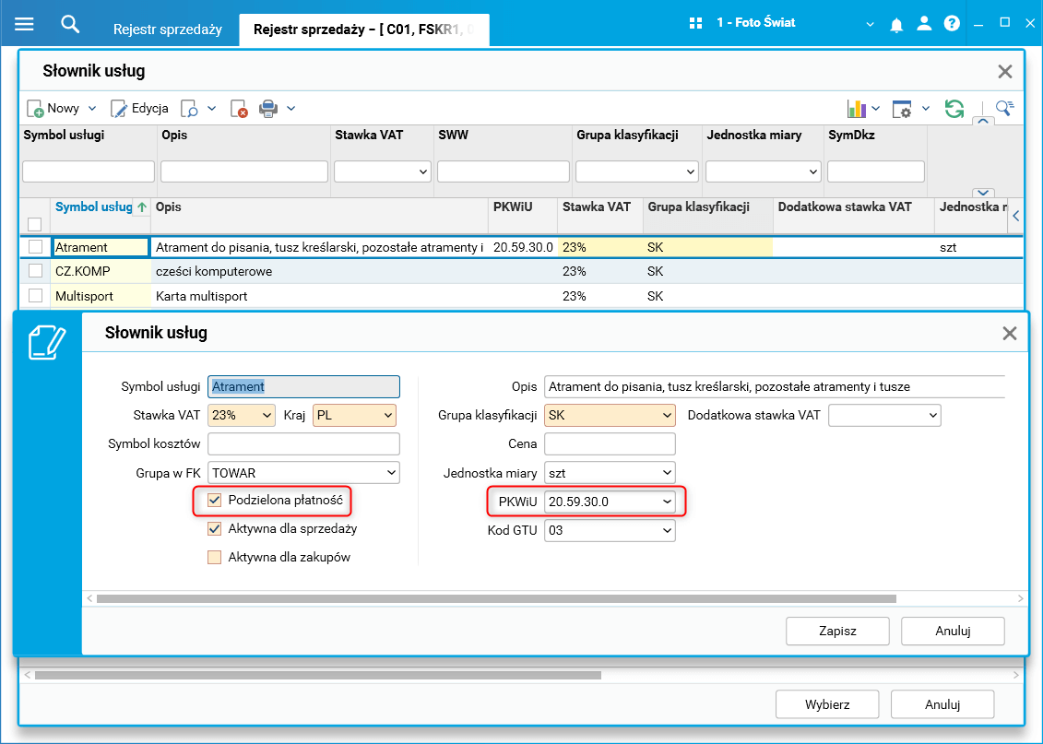Click the Cena input field
The image size is (1043, 744).
tap(610, 444)
